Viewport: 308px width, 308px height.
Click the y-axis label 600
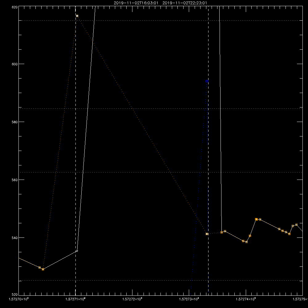(15, 64)
